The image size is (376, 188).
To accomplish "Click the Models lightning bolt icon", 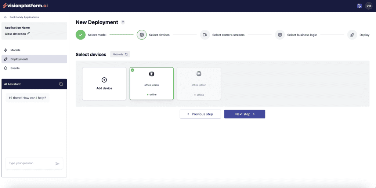I will click(x=6, y=50).
